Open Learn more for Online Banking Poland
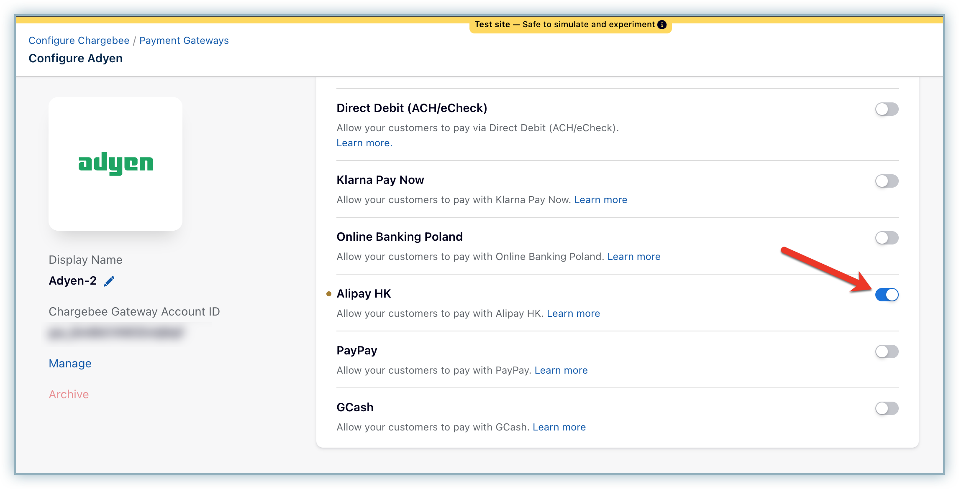Screen dimensions: 959x489 (634, 257)
